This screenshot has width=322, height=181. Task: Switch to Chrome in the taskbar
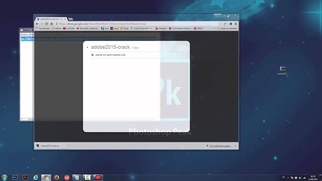pos(46,177)
